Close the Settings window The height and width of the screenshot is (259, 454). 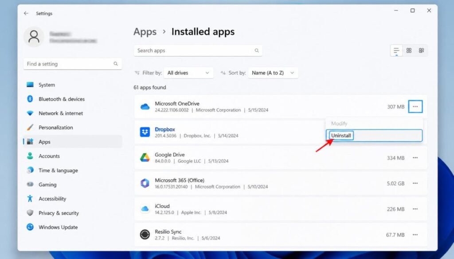point(429,11)
